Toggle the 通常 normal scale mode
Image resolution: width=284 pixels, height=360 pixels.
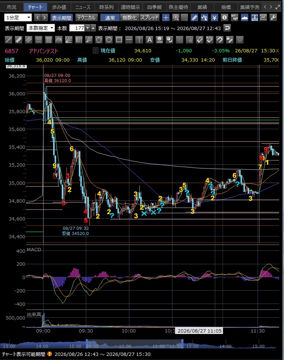110,17
